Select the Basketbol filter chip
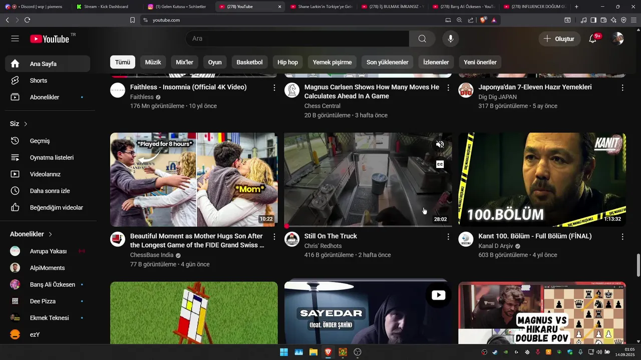The height and width of the screenshot is (360, 641). (x=249, y=62)
